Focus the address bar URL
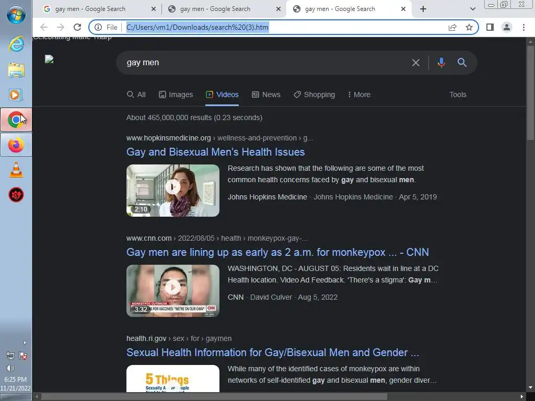Screen dimensions: 535x401 pos(197,27)
